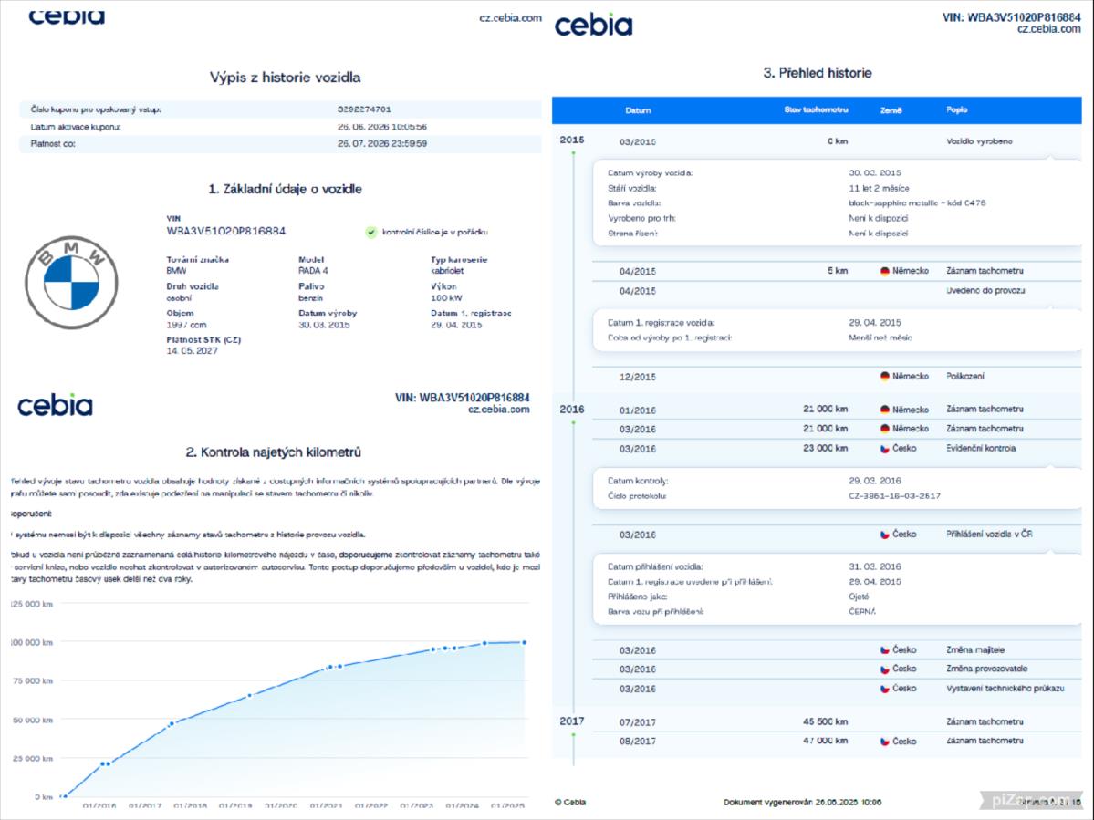Click the 50 000 km chart axis label
Image resolution: width=1094 pixels, height=820 pixels.
click(33, 720)
